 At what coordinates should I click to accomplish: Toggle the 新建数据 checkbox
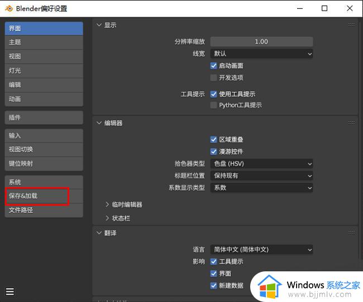pyautogui.click(x=213, y=286)
